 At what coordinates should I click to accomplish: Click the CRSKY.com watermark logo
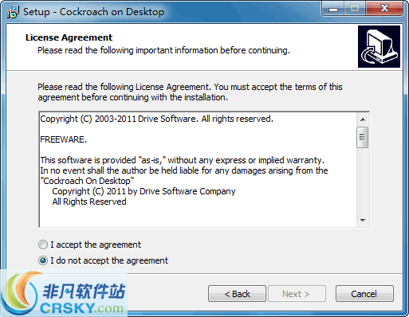point(64,293)
